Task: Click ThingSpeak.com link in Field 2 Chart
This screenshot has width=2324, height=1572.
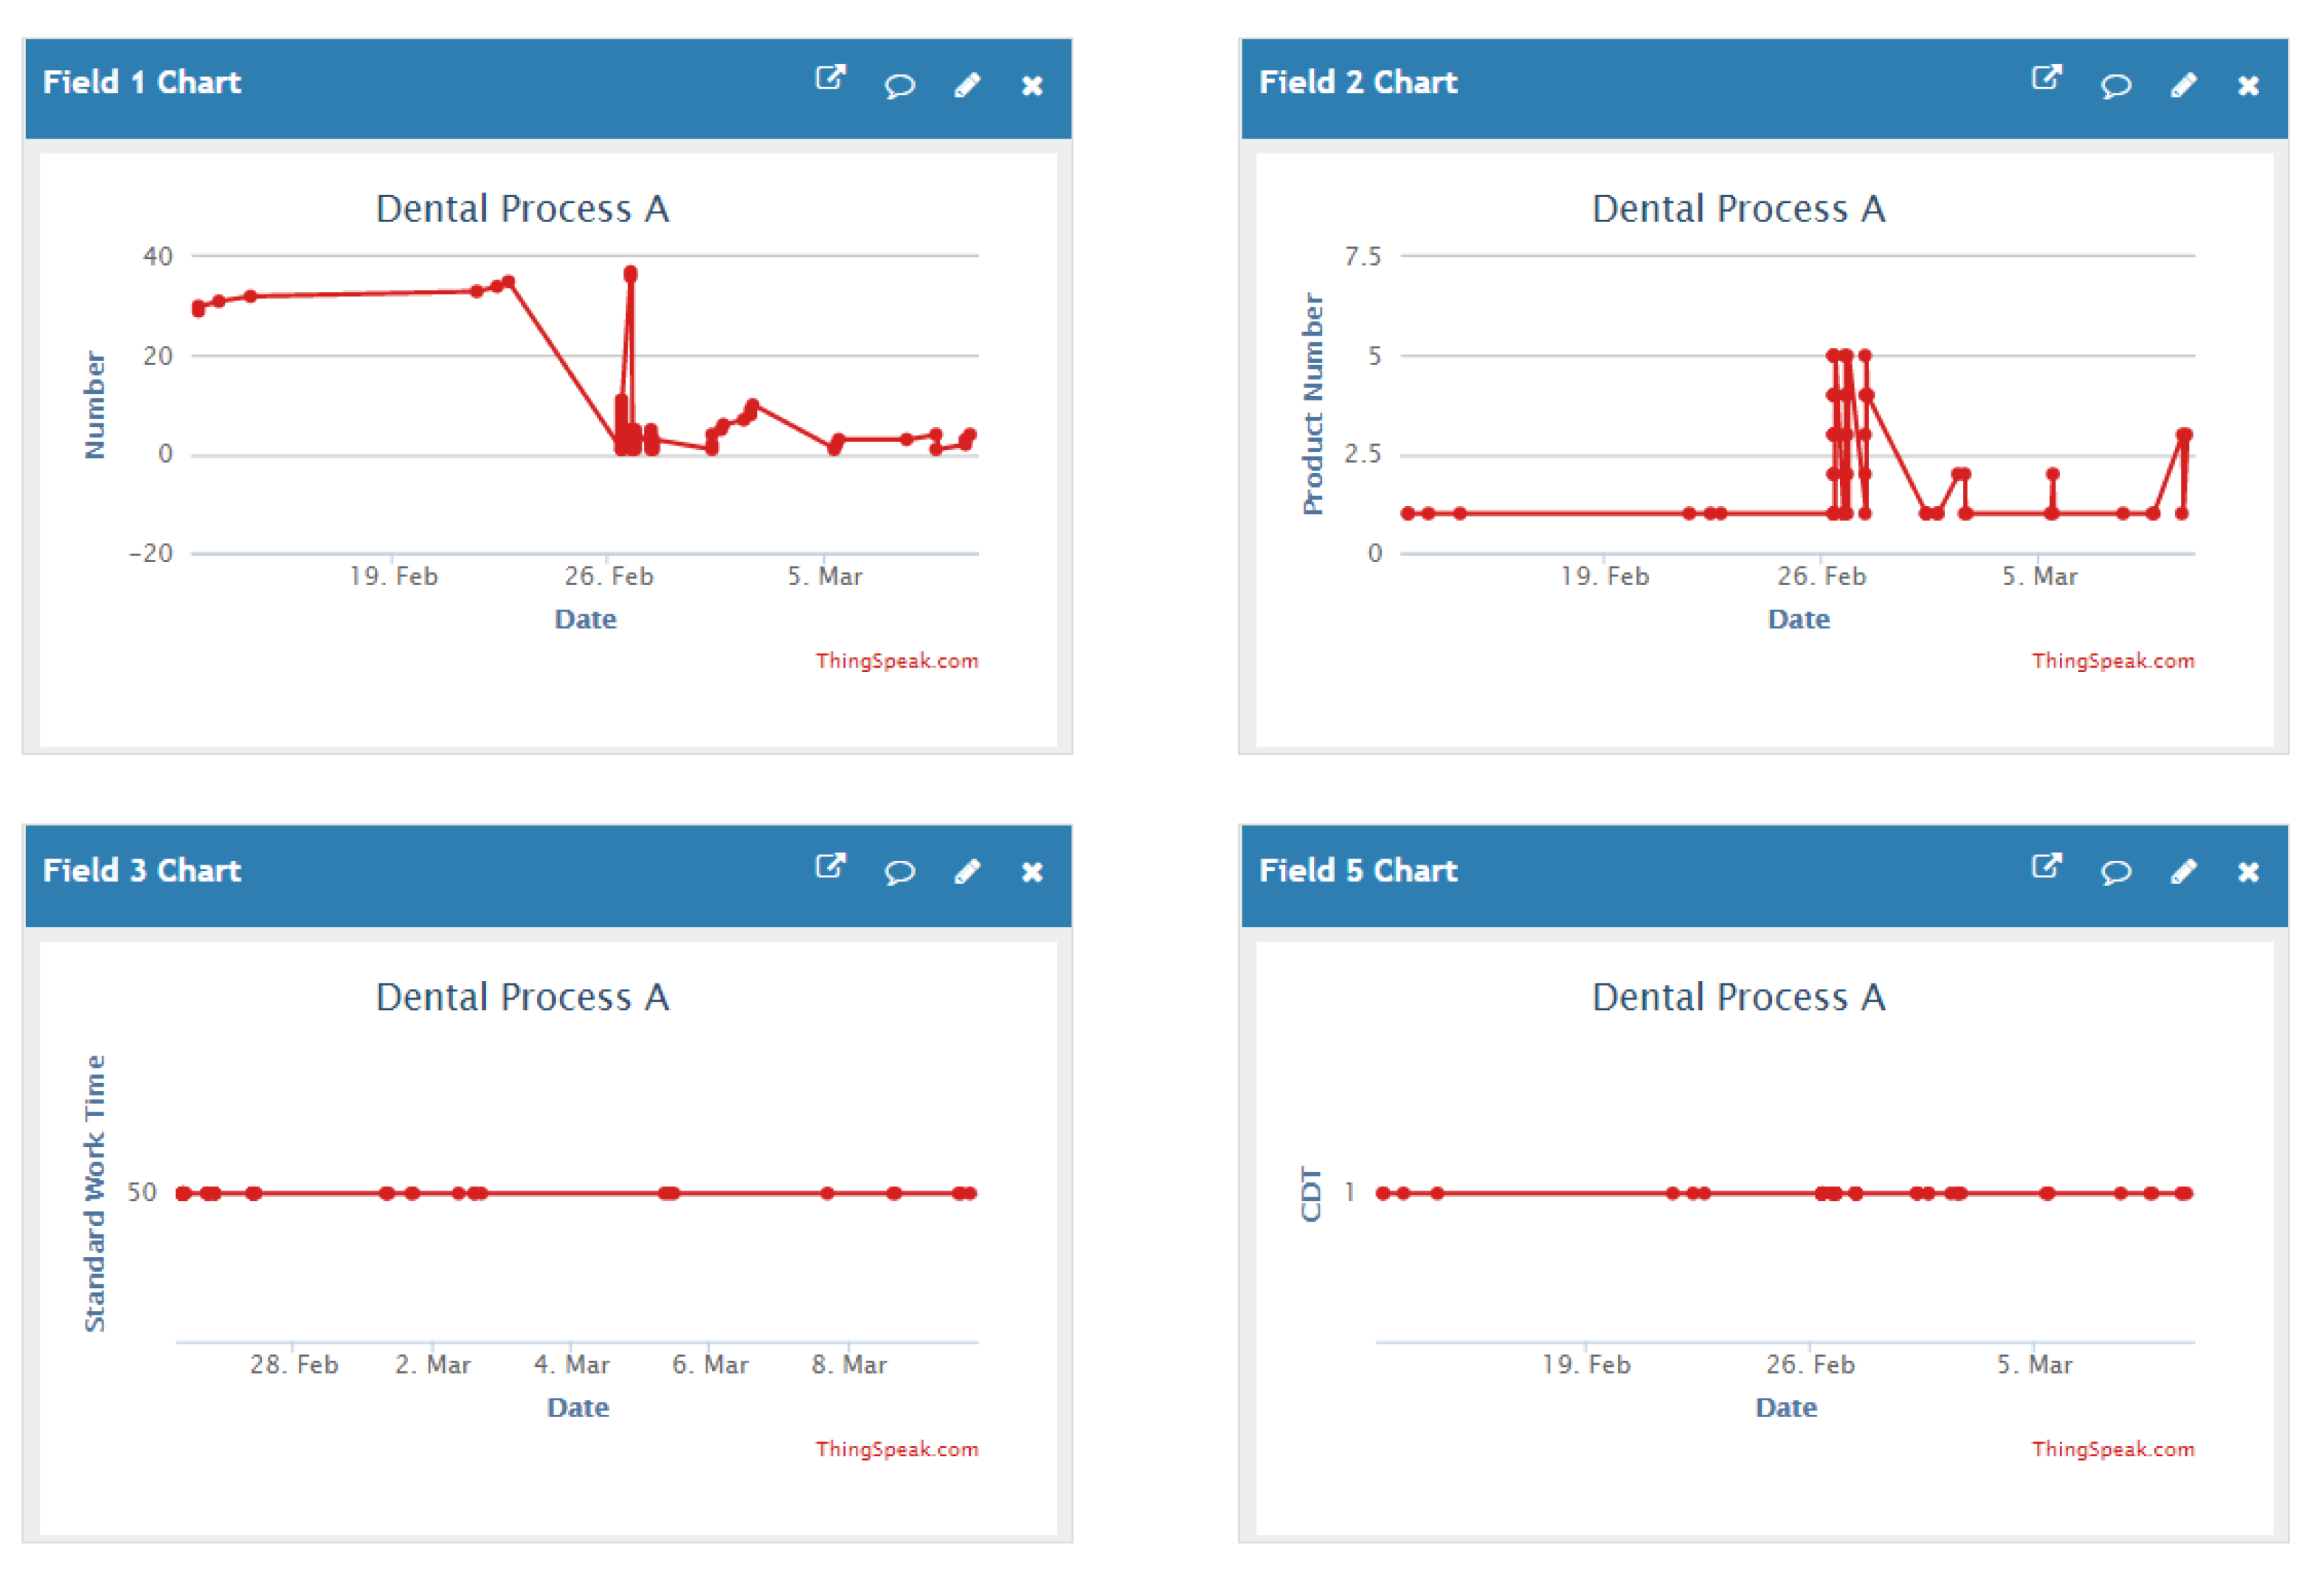Action: click(2112, 661)
